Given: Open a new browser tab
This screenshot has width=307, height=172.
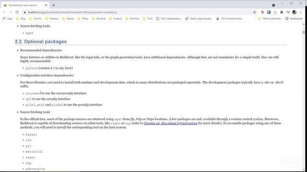Looking at the screenshot, I should (x=53, y=5).
